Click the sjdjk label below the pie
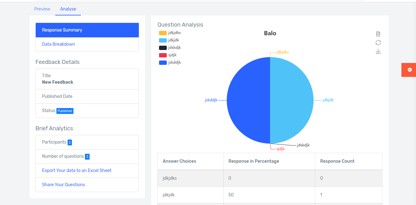Image resolution: width=416 pixels, height=205 pixels. 280,149
